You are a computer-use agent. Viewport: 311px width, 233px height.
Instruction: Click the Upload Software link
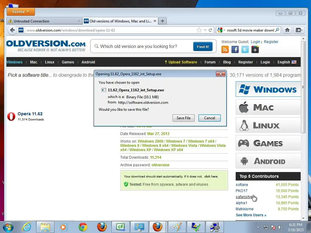coord(181,62)
